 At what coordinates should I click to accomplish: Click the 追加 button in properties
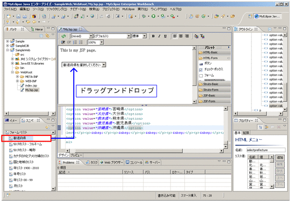click(x=281, y=157)
